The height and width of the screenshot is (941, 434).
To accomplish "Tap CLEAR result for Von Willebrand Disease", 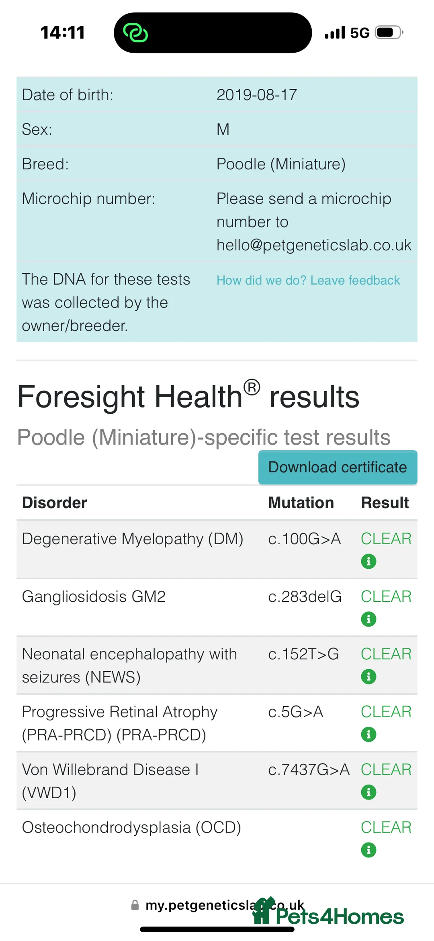I will pos(386,770).
